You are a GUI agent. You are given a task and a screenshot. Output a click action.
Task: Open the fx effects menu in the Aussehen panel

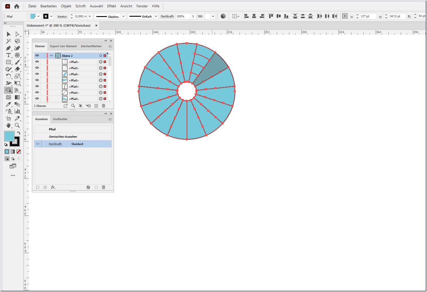click(53, 187)
